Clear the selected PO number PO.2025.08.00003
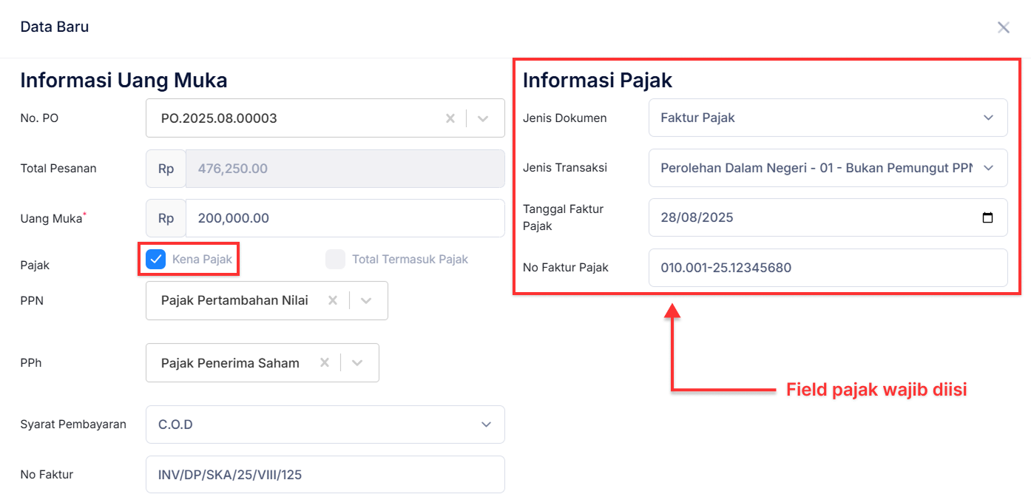The width and height of the screenshot is (1031, 494). click(450, 118)
